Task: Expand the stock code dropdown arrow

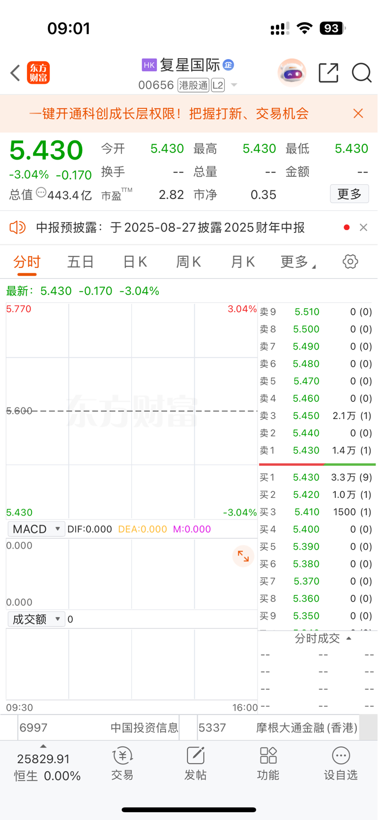Action: point(234,85)
